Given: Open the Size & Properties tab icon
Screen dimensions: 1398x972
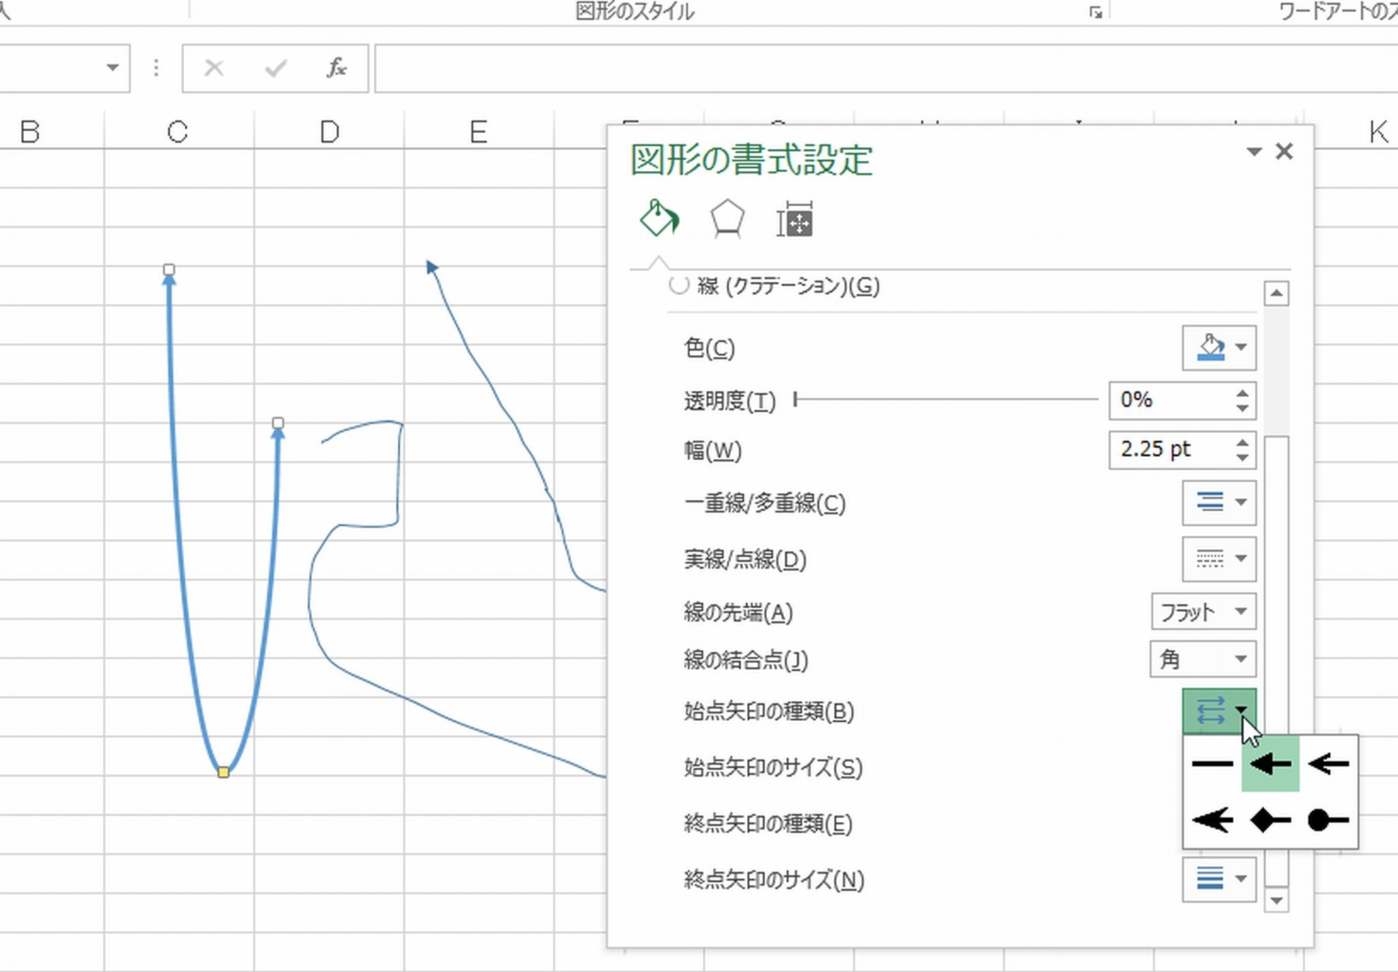Looking at the screenshot, I should click(x=795, y=219).
